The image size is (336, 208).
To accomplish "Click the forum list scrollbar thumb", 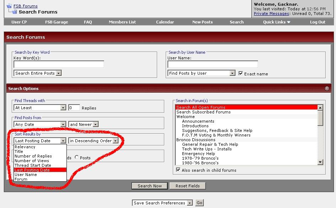I will click(320, 118).
